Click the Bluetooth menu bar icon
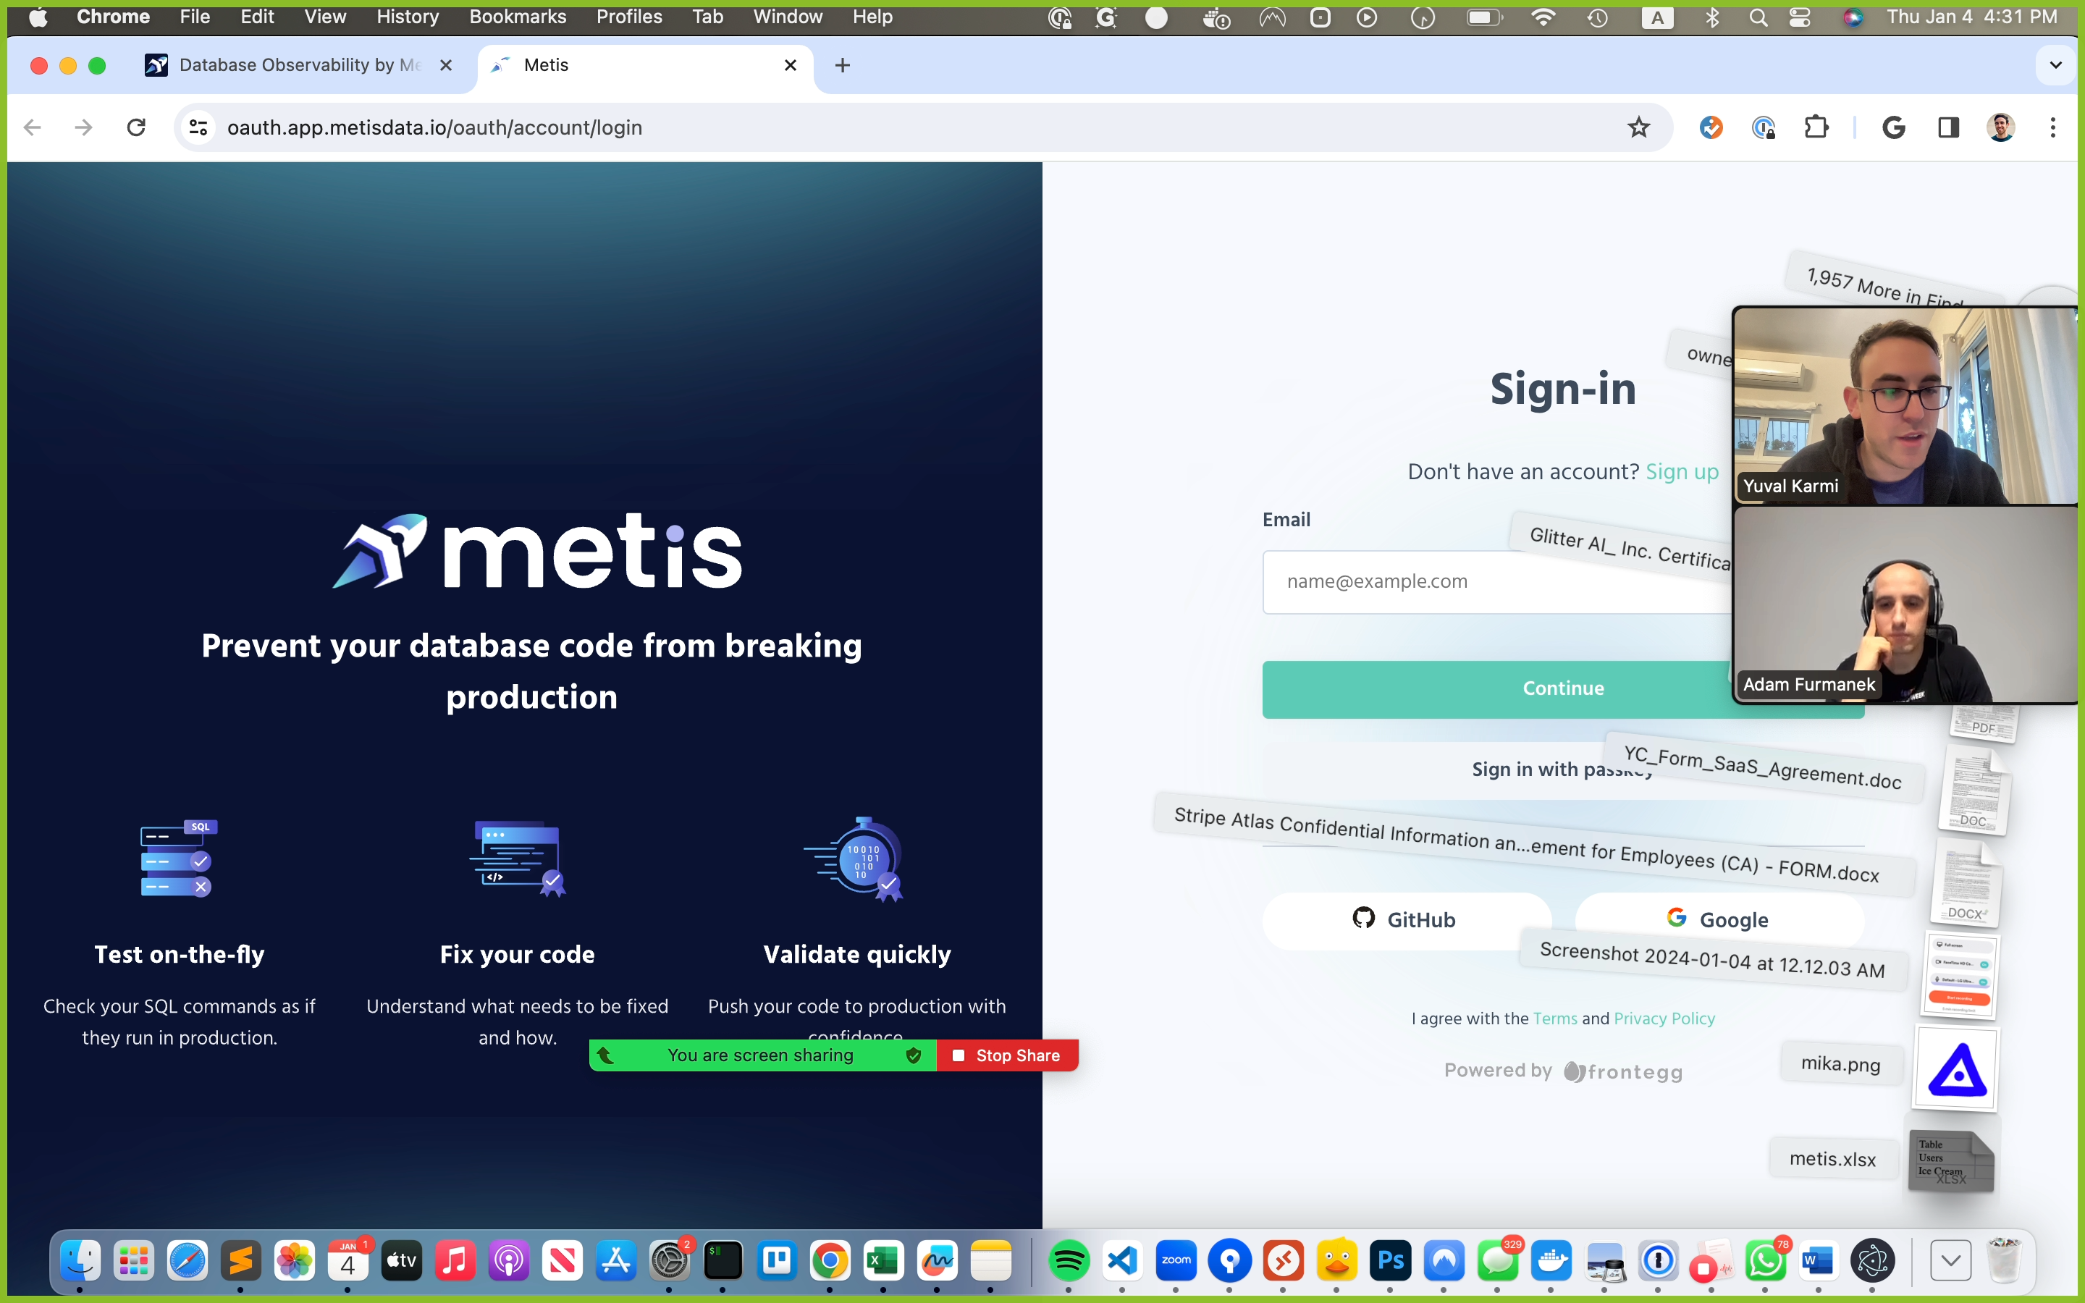 tap(1712, 17)
